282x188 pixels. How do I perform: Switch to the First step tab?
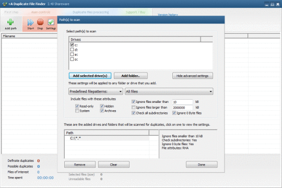11,12
